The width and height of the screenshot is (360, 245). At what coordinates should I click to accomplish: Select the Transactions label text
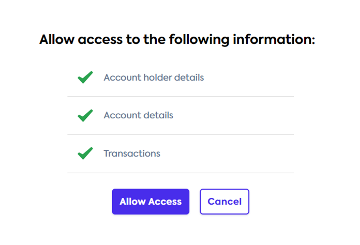(x=132, y=154)
